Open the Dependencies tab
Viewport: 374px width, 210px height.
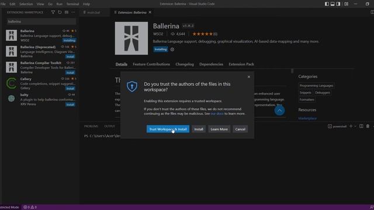[211, 64]
